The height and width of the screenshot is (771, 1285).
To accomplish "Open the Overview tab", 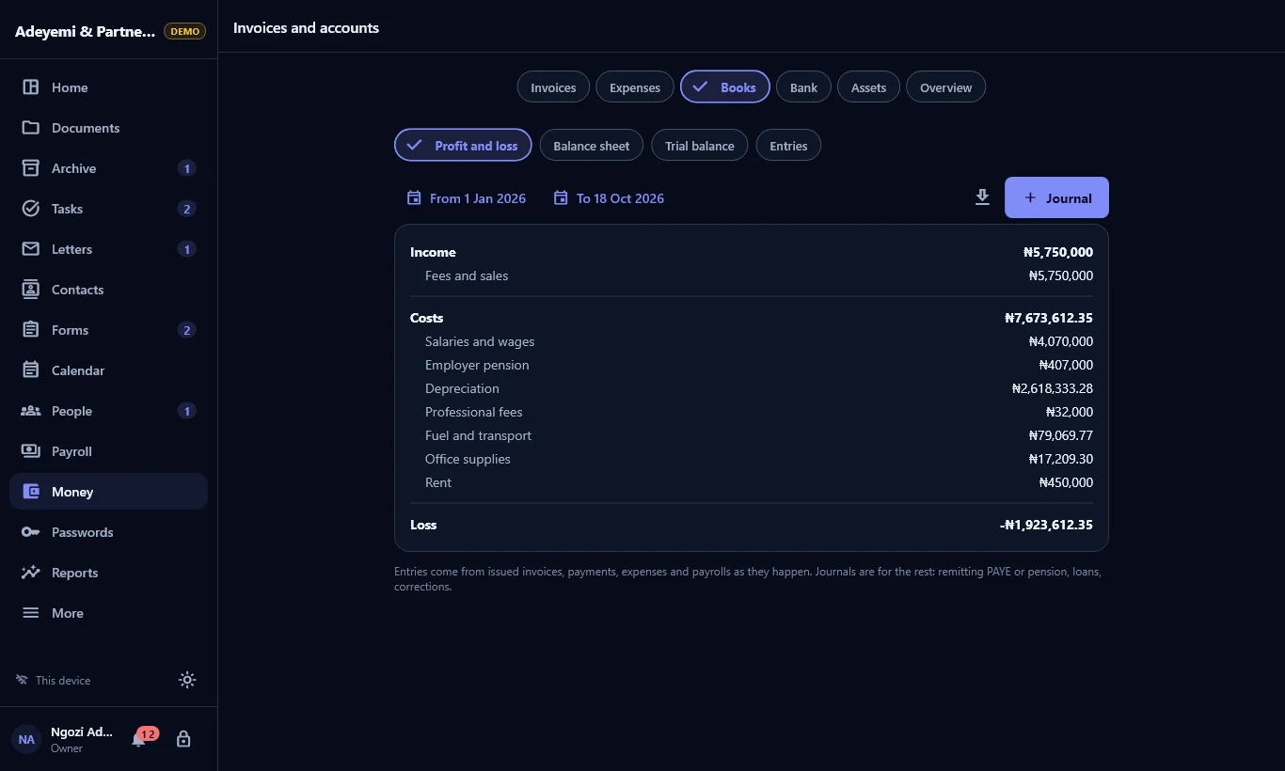I will (x=945, y=87).
